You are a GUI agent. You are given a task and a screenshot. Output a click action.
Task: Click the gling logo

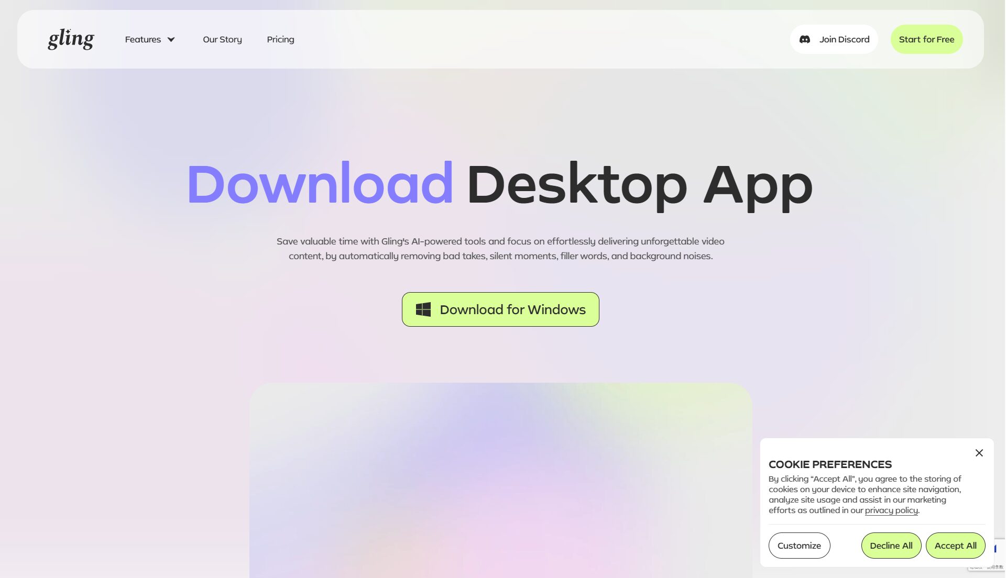pyautogui.click(x=71, y=39)
